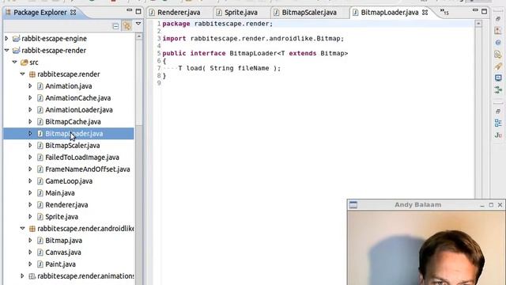Select Paint.java in tree
The height and width of the screenshot is (285, 506).
[60, 264]
